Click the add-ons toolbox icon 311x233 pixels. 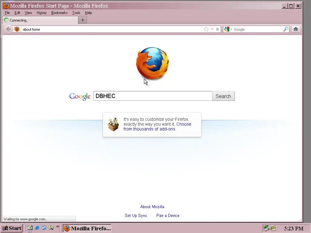tap(113, 124)
